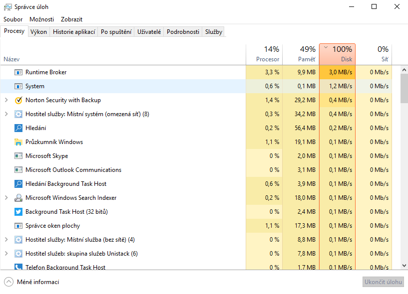This screenshot has height=294, width=408.
Task: Expand the Norton Security with Backup group
Action: (6, 100)
